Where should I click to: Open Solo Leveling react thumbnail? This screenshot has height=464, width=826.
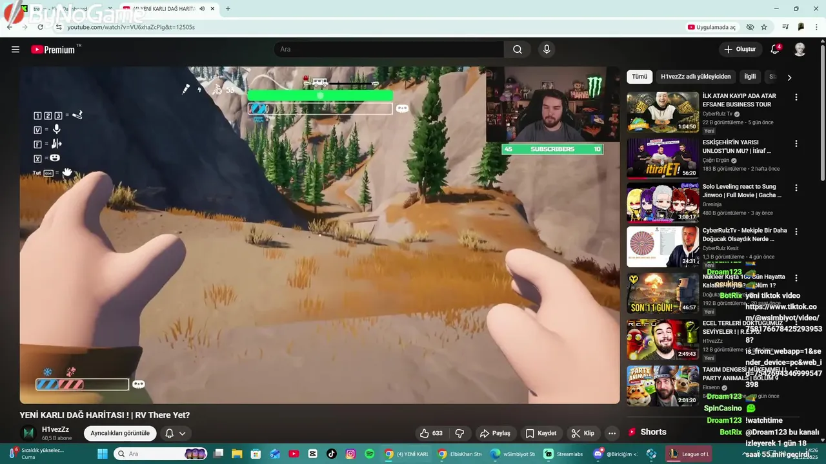663,202
